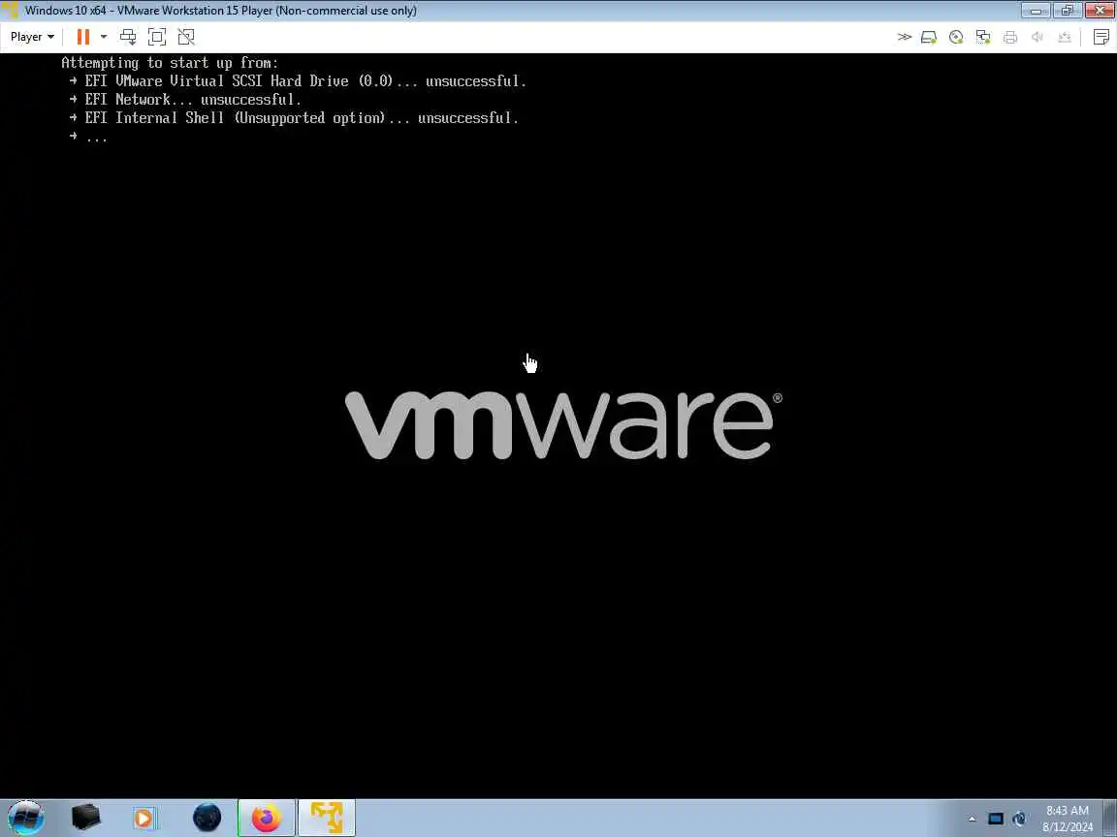Screen dimensions: 1117x837
Task: Click 'EFI Network... unsuccessful.' boot line
Action: [x=185, y=100]
